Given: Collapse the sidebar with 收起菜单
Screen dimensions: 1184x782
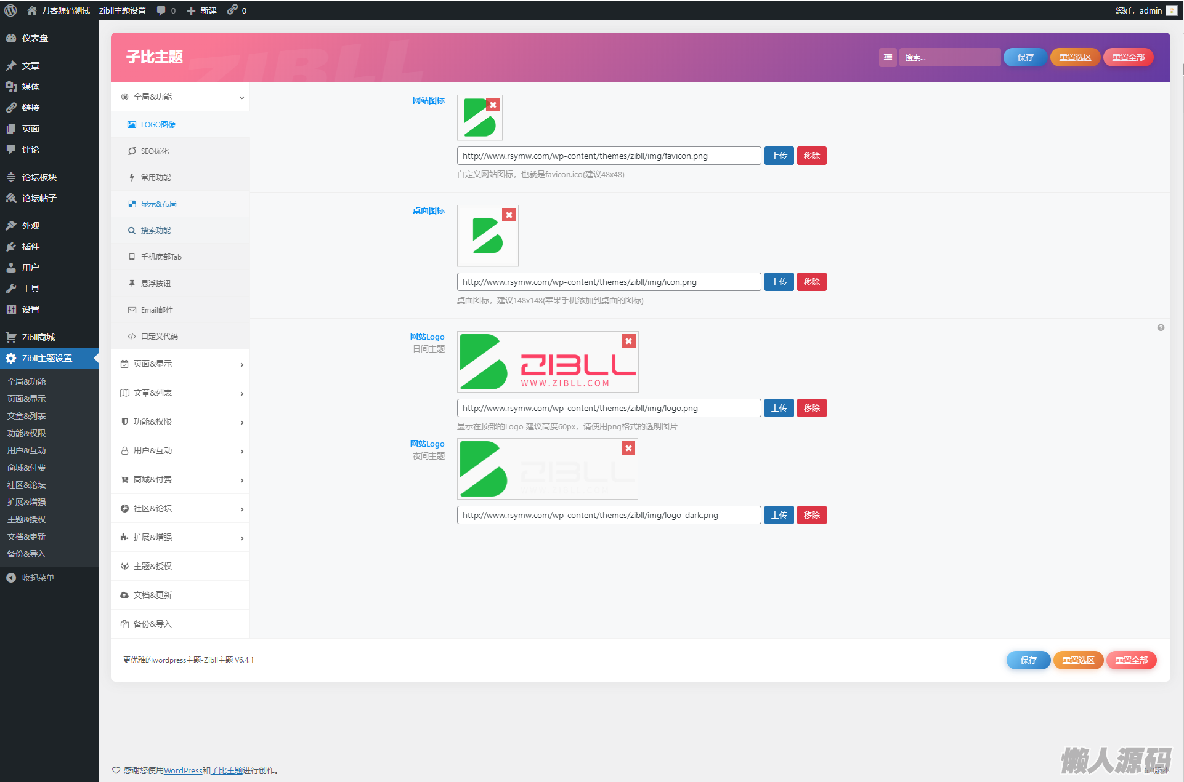Looking at the screenshot, I should [x=37, y=578].
